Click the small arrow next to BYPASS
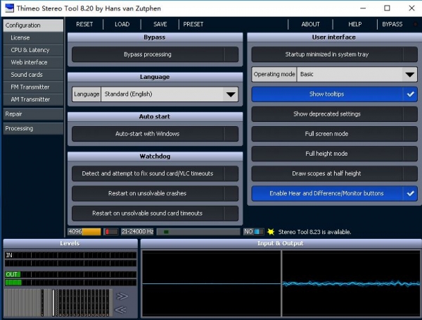 (x=414, y=24)
